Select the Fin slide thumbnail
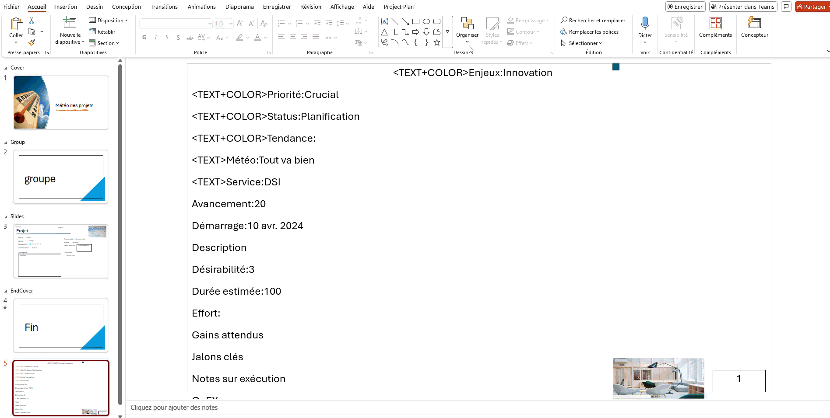The width and height of the screenshot is (830, 418). (61, 326)
